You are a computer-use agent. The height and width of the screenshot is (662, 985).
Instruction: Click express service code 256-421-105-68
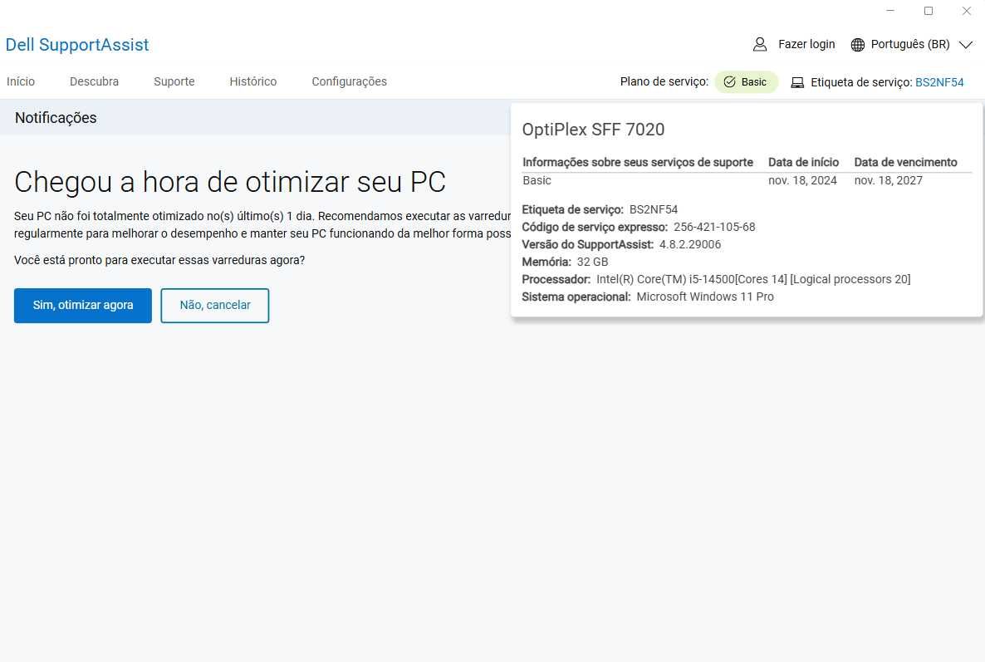(x=714, y=227)
